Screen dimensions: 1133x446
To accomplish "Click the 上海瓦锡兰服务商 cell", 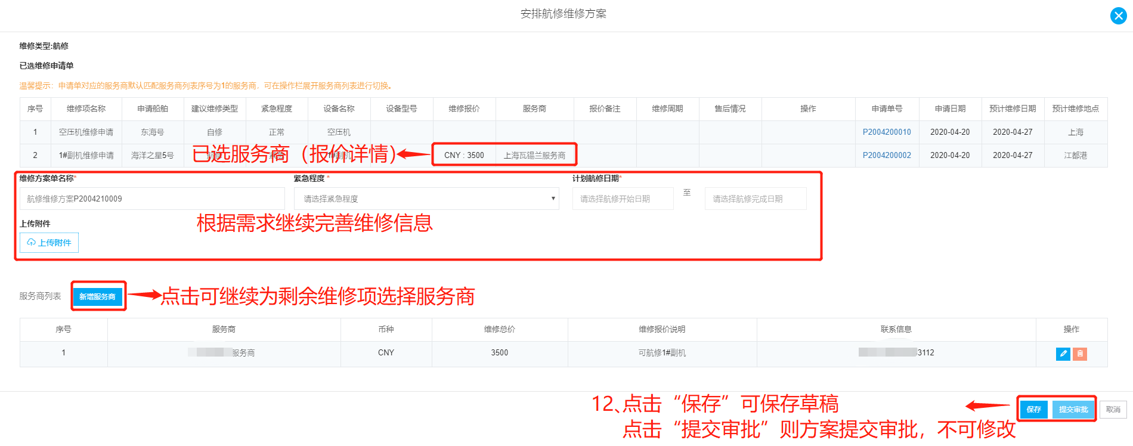I will point(534,156).
